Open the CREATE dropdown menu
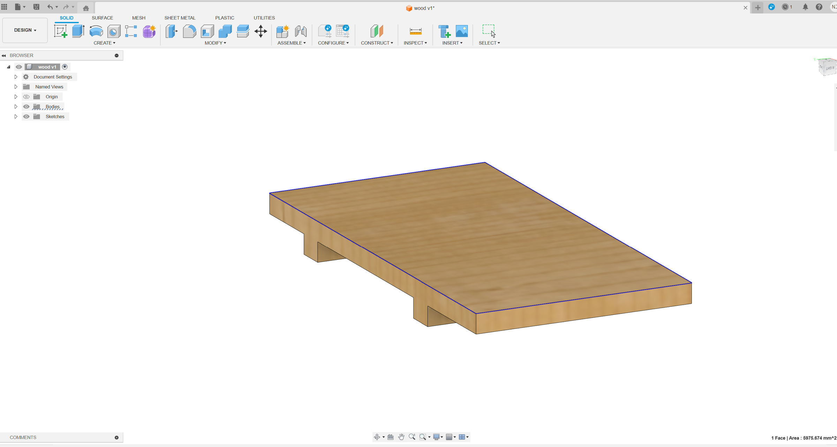This screenshot has height=447, width=837. [x=104, y=43]
